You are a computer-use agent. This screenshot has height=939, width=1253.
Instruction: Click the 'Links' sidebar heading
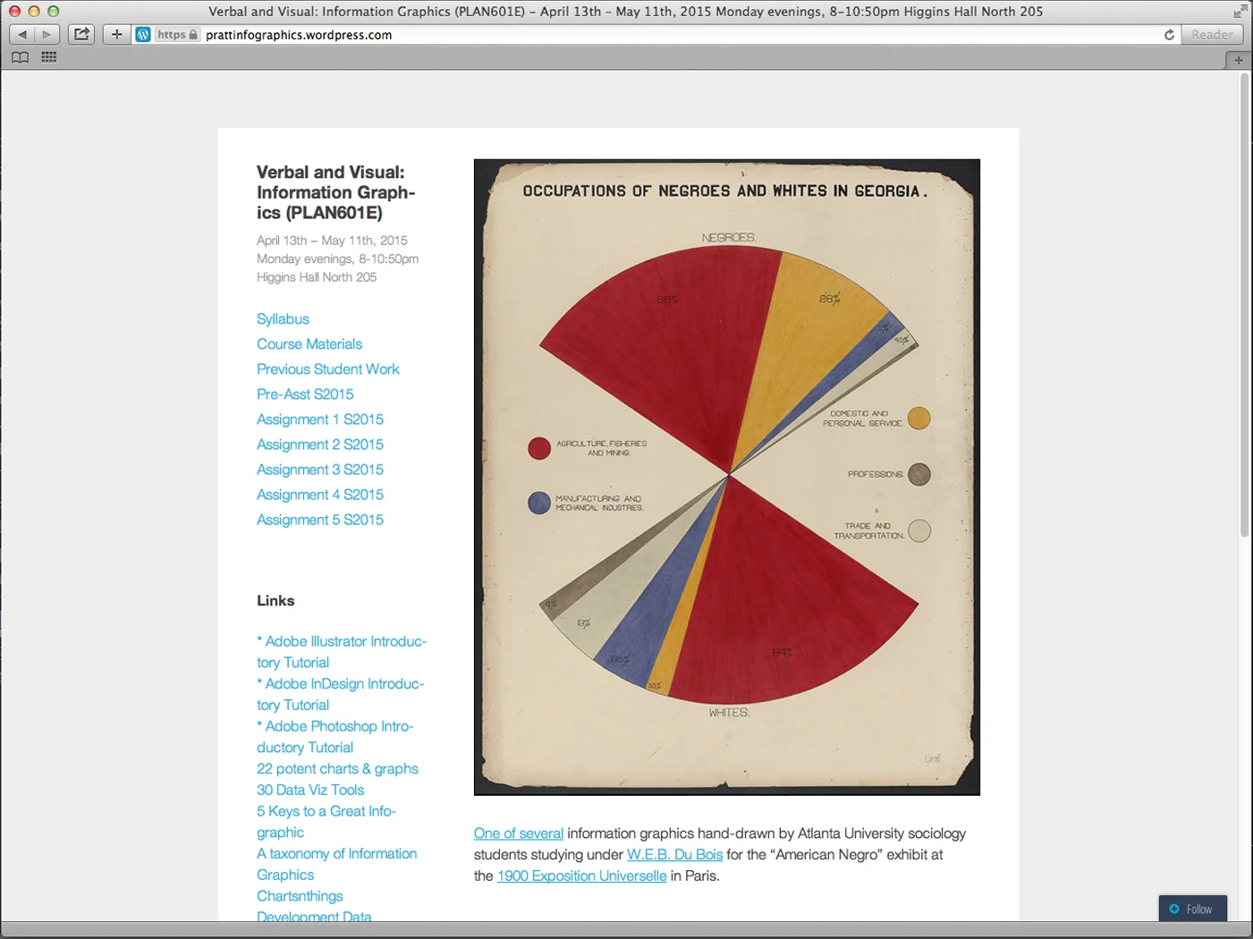click(275, 601)
